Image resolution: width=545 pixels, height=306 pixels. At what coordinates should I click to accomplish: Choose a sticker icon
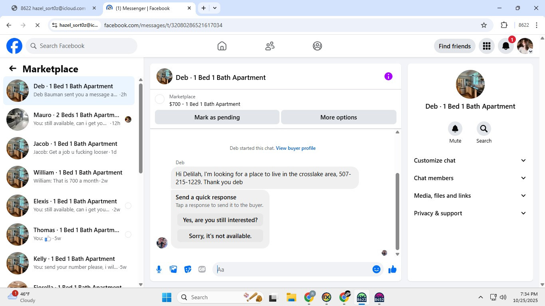(x=188, y=269)
